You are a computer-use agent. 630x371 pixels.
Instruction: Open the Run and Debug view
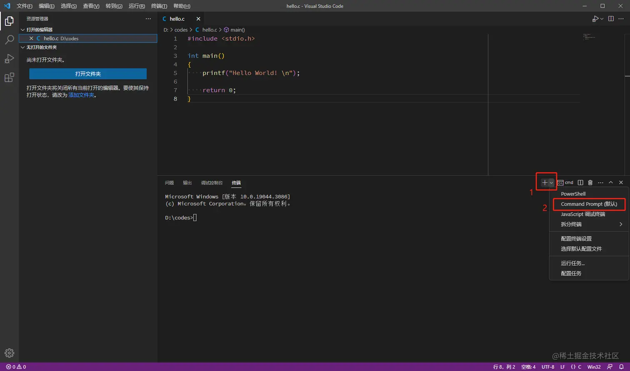[9, 59]
